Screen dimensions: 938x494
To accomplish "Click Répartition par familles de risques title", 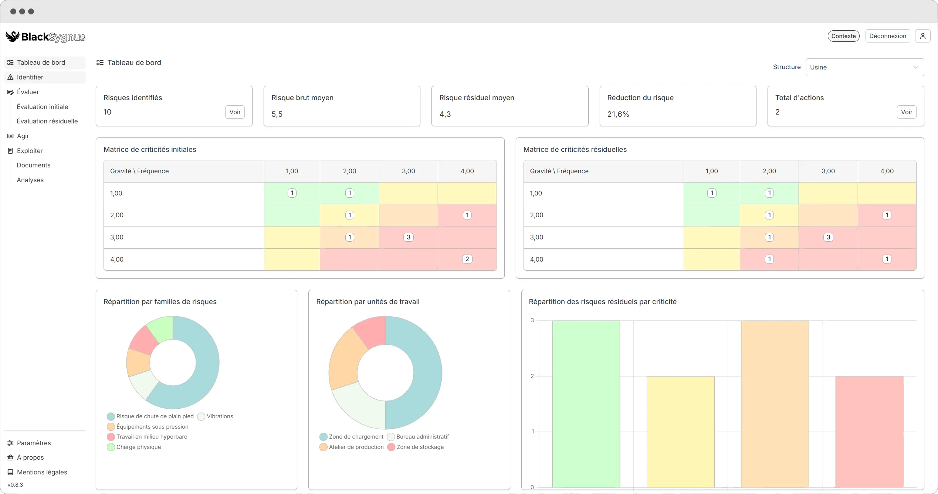I will coord(160,302).
